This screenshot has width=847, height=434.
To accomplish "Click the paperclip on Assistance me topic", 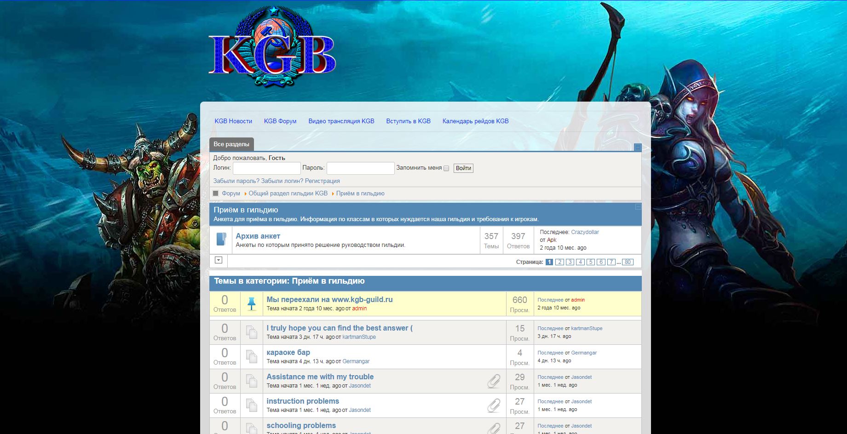I will click(494, 381).
